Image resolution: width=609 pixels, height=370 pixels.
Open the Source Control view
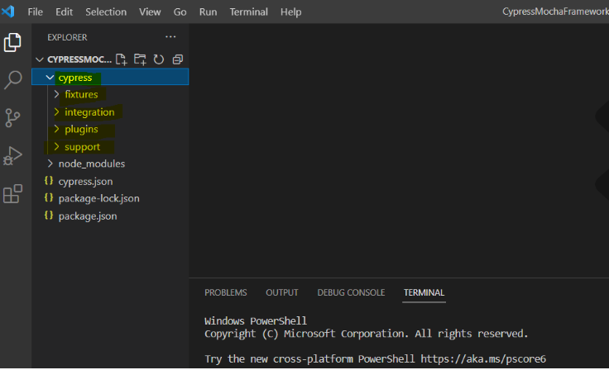click(x=12, y=118)
